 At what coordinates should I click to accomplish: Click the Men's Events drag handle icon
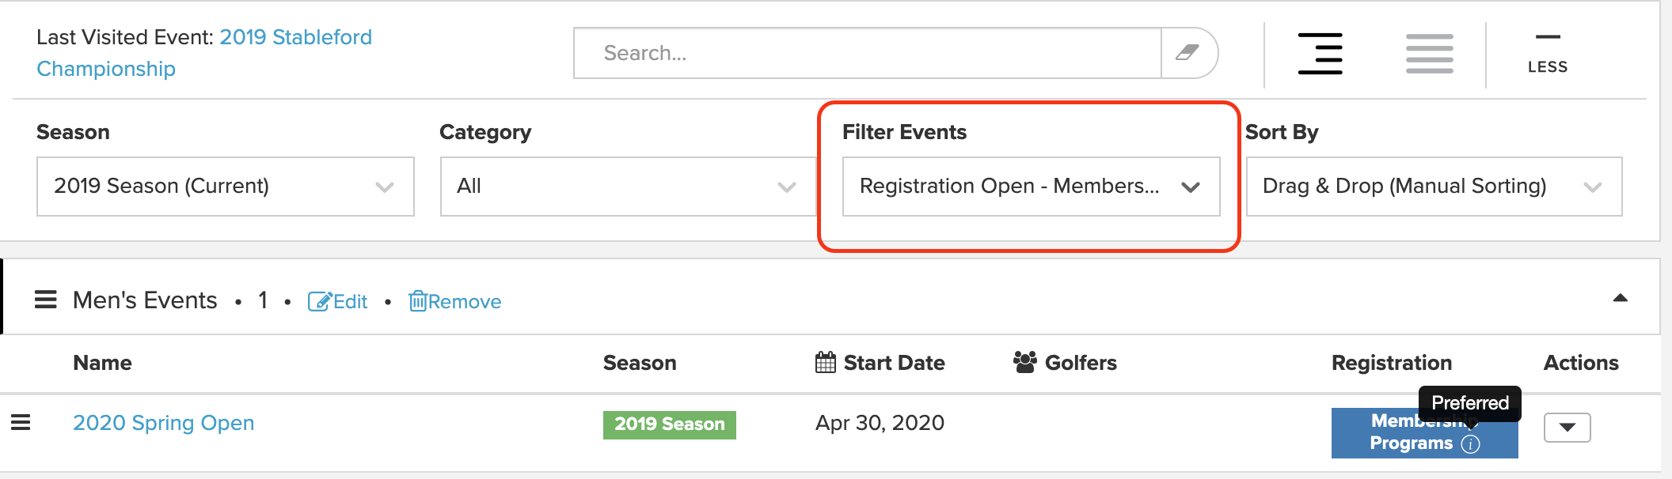[46, 300]
